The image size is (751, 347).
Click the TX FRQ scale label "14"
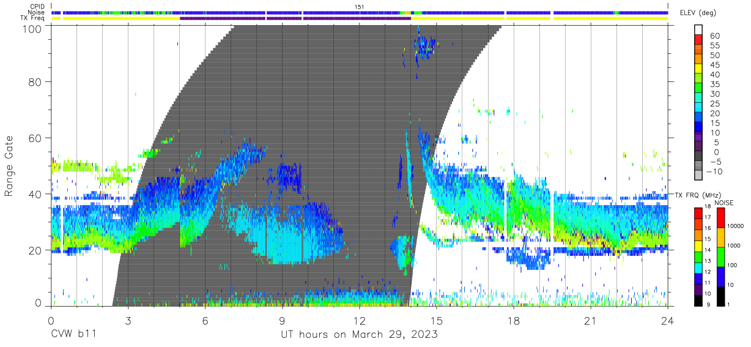tap(707, 250)
